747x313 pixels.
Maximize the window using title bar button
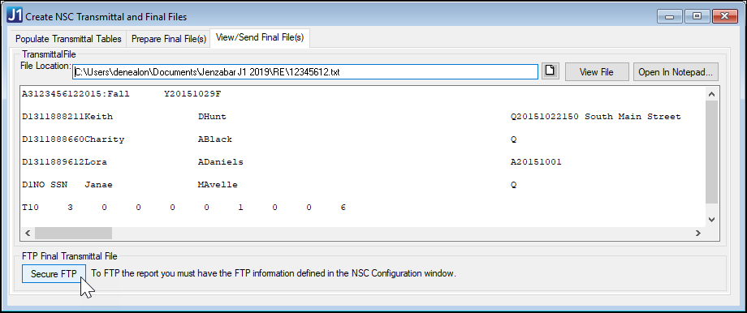697,16
